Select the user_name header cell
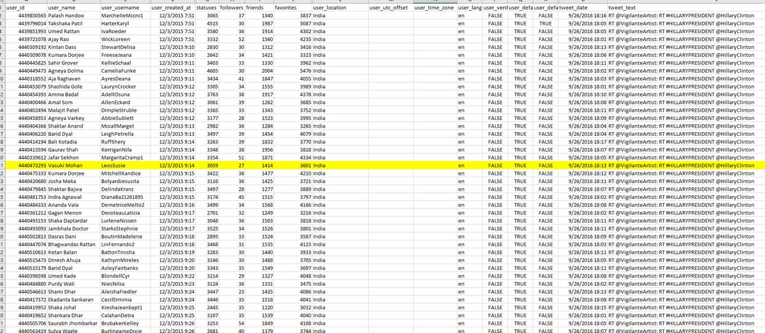The image size is (765, 333). [73, 8]
